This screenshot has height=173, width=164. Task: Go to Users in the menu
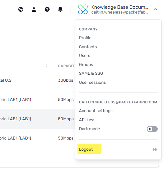coord(84,55)
